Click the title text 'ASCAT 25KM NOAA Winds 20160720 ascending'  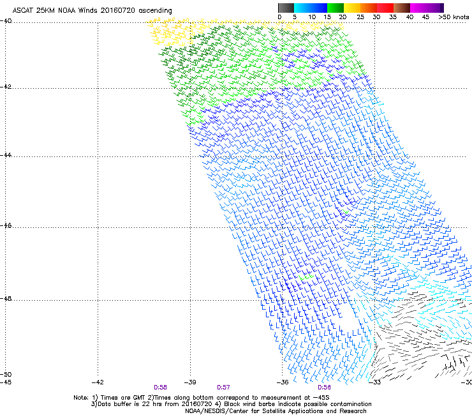[92, 11]
